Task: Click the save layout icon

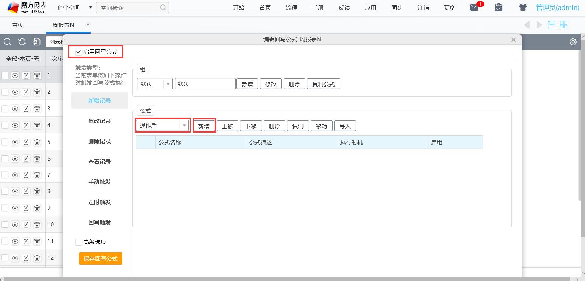Action: click(x=552, y=25)
